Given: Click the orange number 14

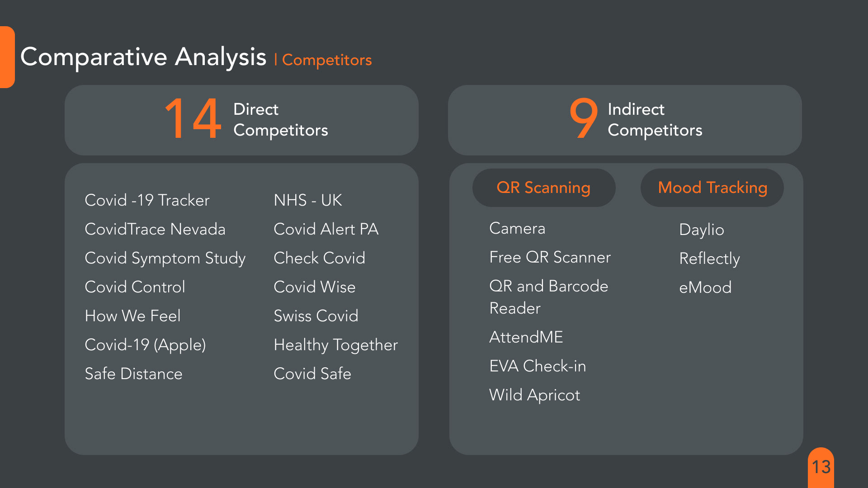Looking at the screenshot, I should tap(193, 119).
